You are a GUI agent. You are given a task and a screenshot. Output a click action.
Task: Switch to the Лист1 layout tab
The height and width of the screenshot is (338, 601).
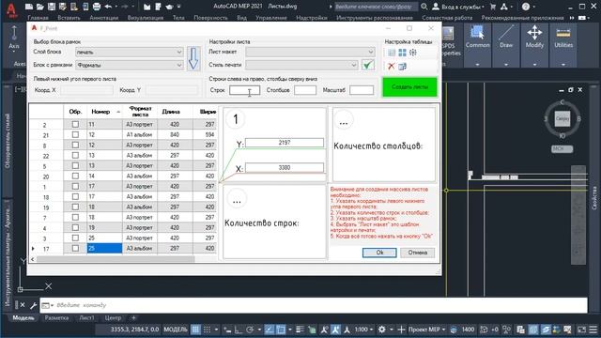[x=86, y=317]
